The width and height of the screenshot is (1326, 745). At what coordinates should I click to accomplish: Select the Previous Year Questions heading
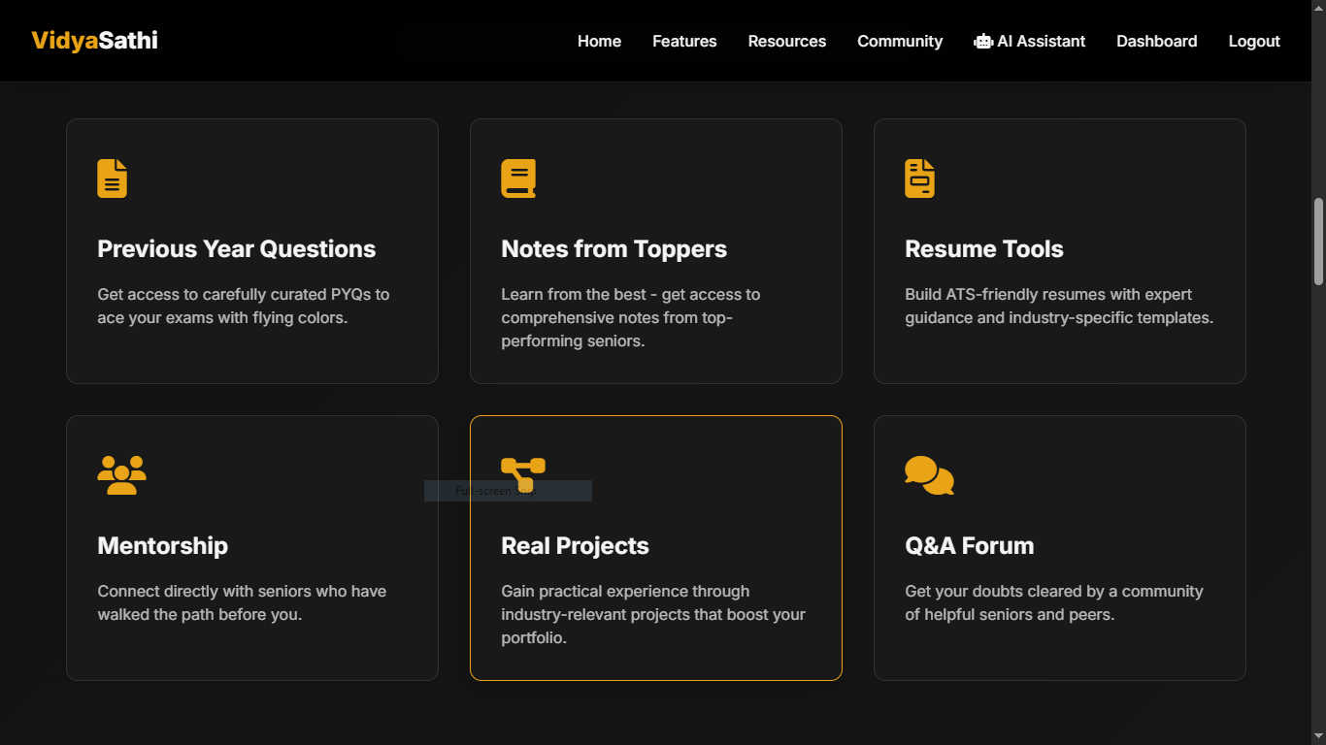(x=237, y=249)
